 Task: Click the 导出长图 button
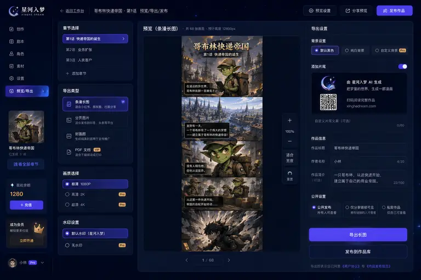click(x=358, y=235)
